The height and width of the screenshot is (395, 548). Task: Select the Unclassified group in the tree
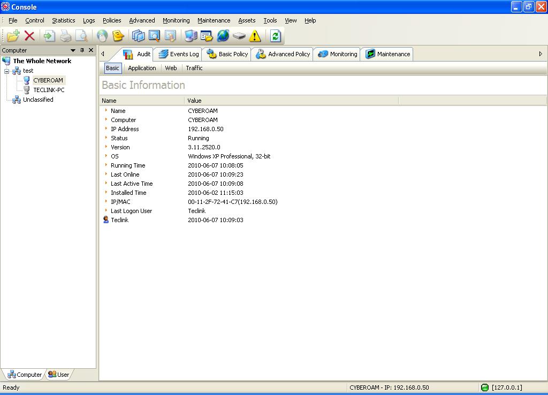(x=38, y=100)
